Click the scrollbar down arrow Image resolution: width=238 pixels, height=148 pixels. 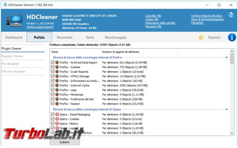click(x=232, y=133)
